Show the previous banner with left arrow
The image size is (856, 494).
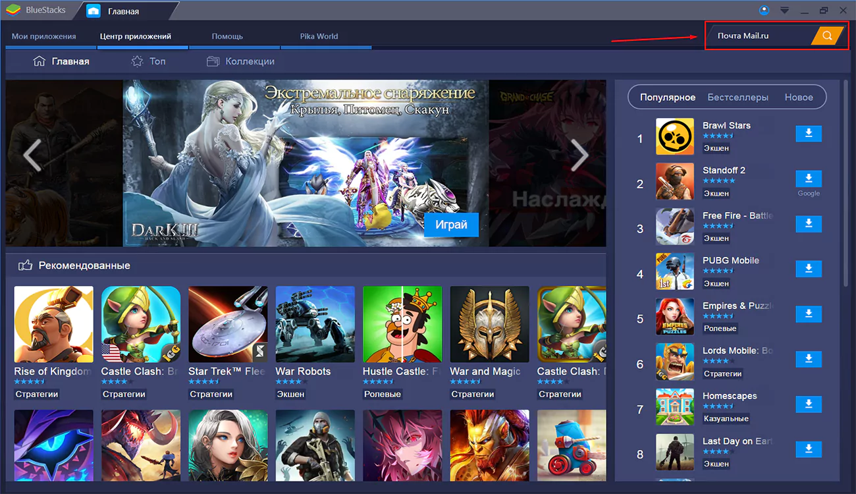[x=32, y=155]
